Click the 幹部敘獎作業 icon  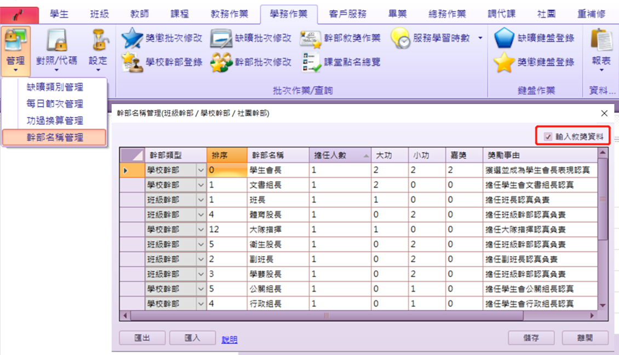(311, 39)
